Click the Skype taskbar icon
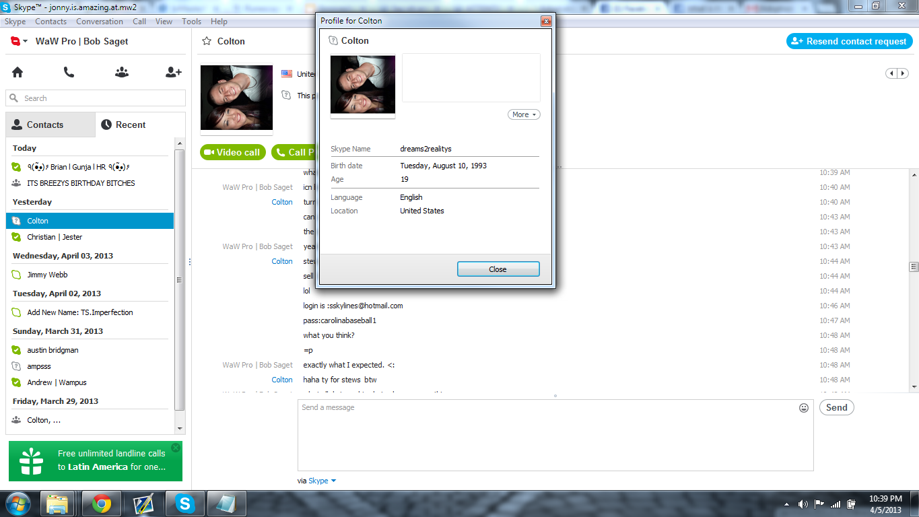 184,504
